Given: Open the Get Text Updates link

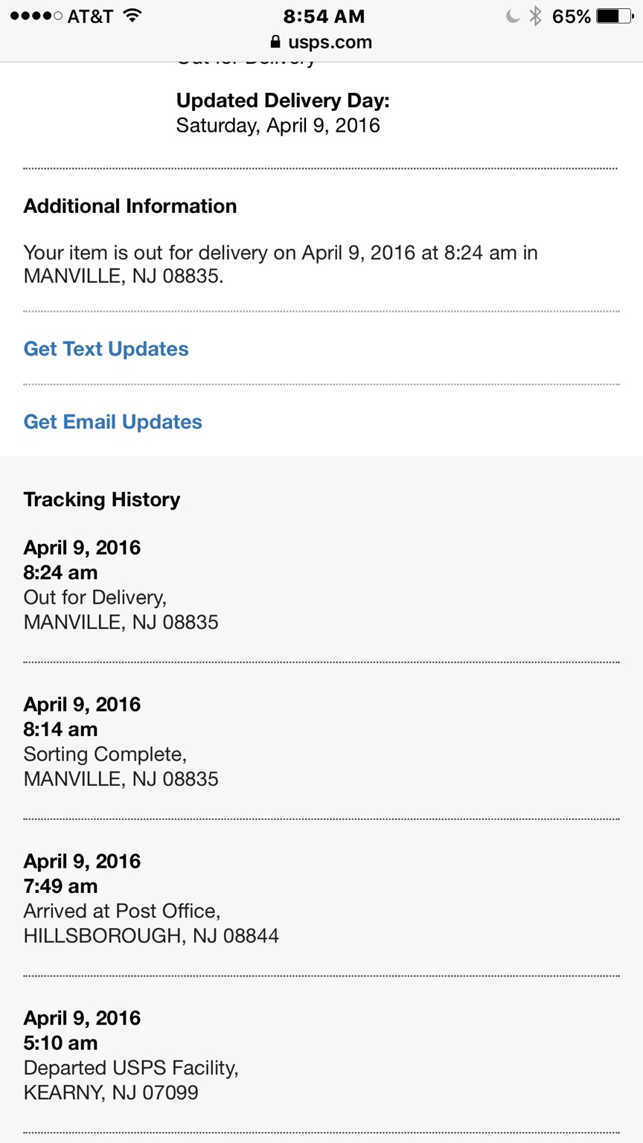Looking at the screenshot, I should tap(106, 349).
